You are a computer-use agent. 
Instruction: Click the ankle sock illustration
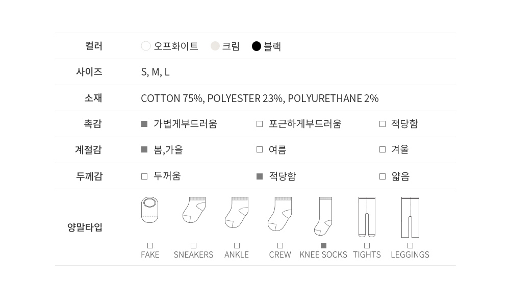click(237, 212)
